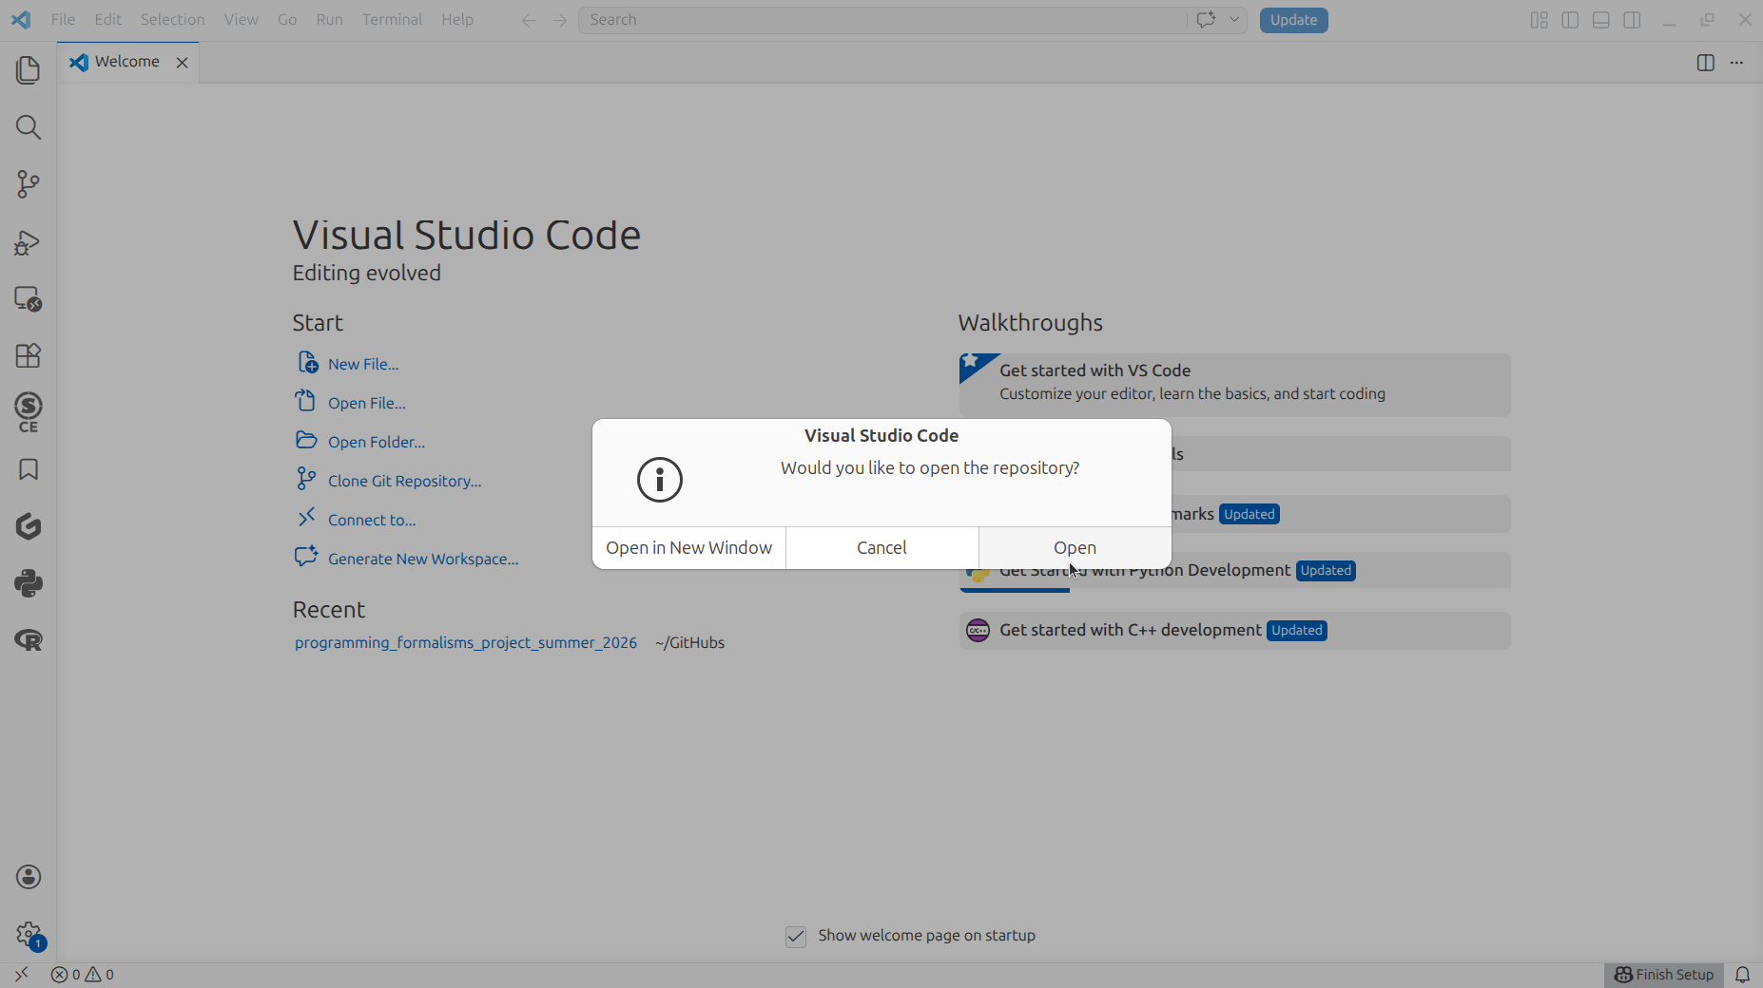The height and width of the screenshot is (988, 1763).
Task: Open the GitLens-style G icon view
Action: point(29,526)
